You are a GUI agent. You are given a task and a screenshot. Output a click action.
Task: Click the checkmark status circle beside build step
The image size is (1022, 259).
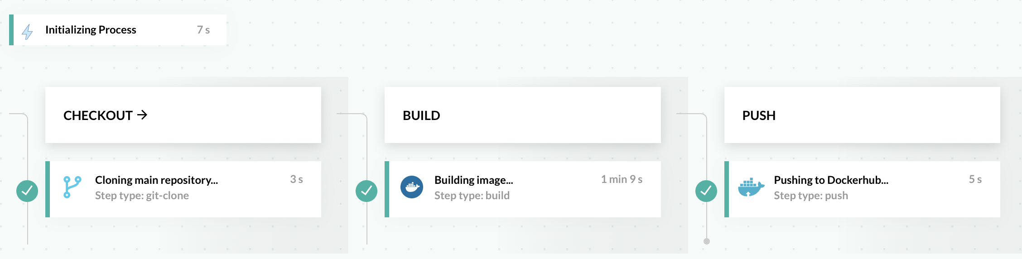366,191
